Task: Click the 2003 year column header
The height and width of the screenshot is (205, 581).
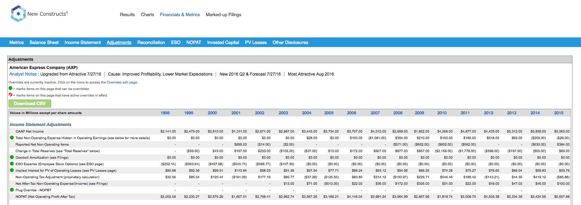Action: [283, 113]
